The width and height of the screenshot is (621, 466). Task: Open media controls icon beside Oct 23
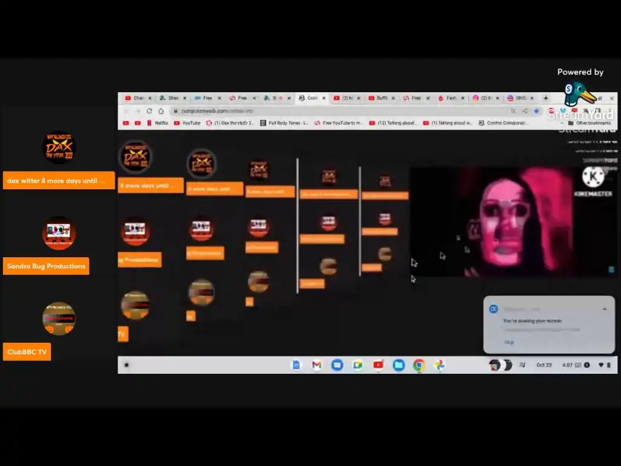click(x=522, y=365)
